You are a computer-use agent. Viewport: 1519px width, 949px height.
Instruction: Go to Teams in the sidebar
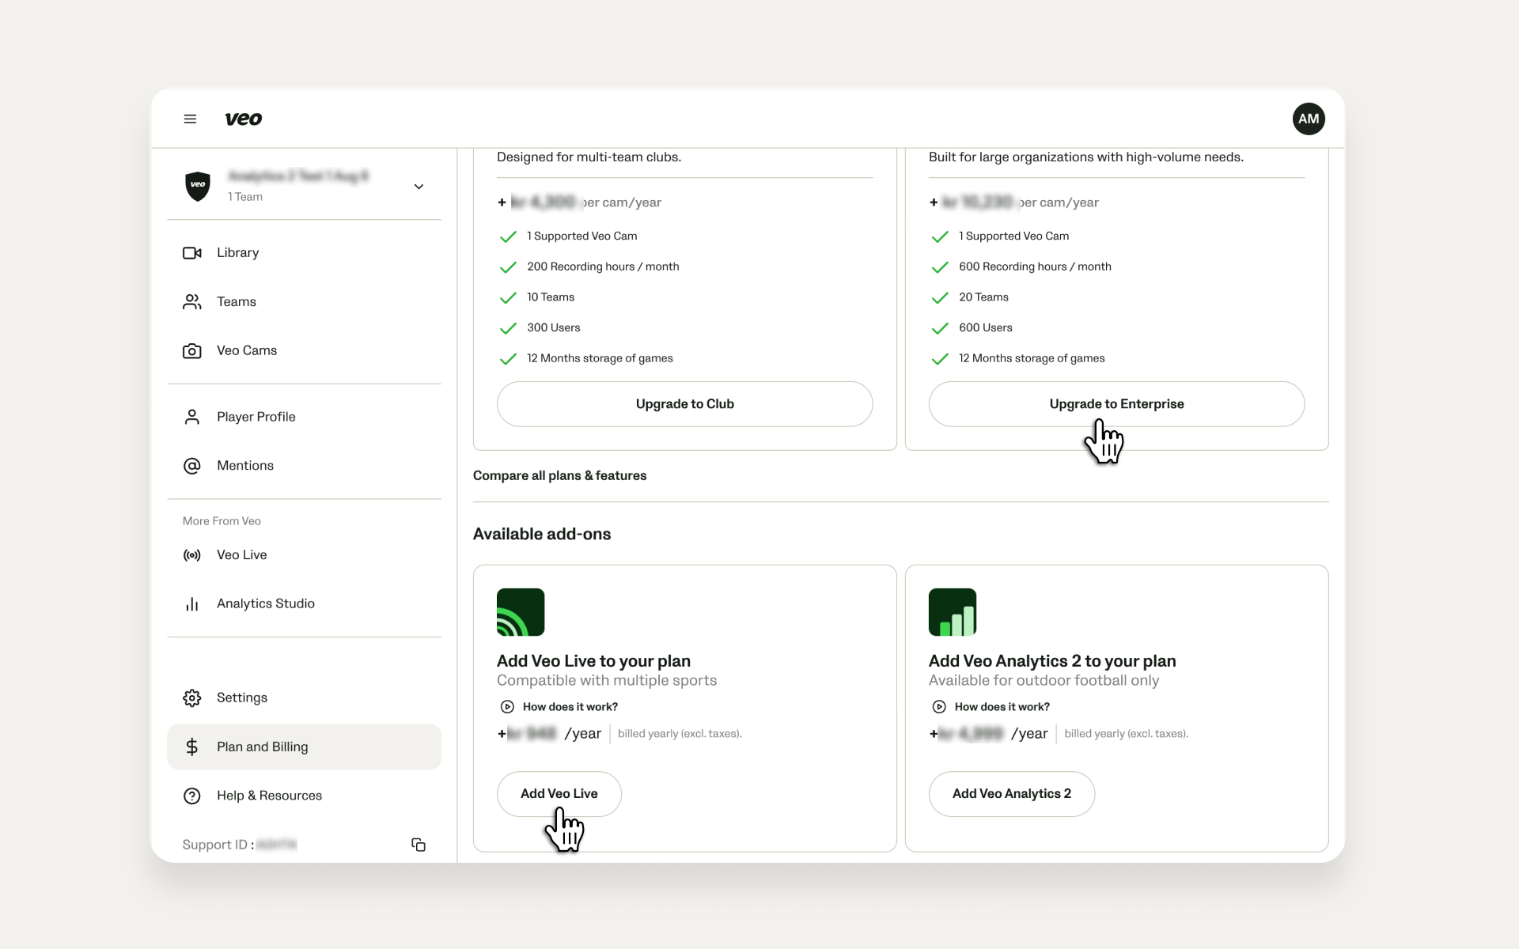coord(305,302)
